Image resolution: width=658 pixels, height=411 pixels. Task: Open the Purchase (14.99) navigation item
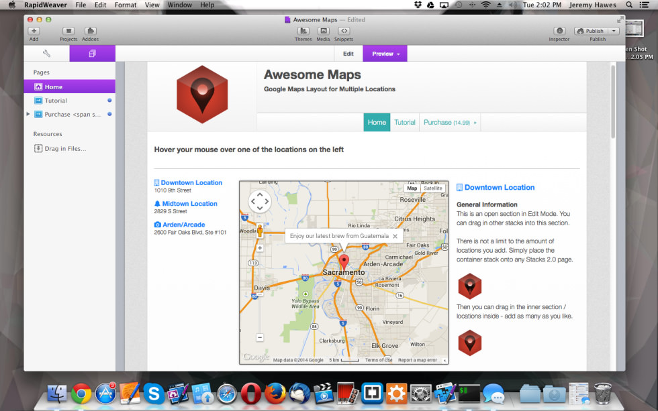(450, 122)
